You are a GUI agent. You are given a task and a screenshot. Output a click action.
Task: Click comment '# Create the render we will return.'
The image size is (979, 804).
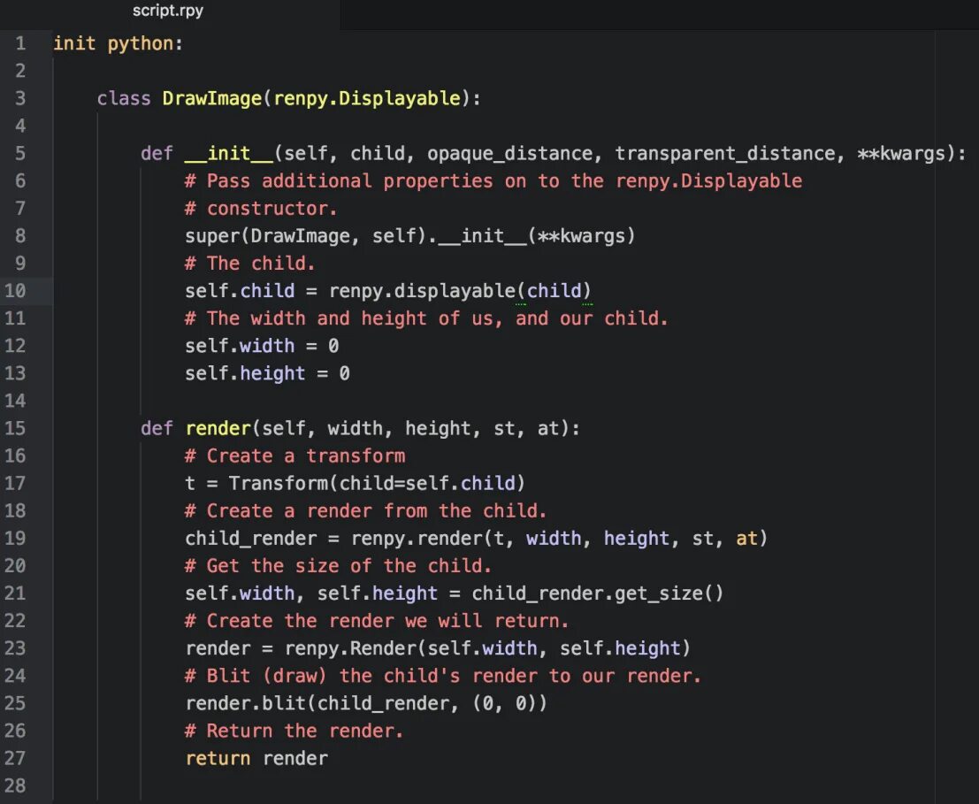click(377, 621)
